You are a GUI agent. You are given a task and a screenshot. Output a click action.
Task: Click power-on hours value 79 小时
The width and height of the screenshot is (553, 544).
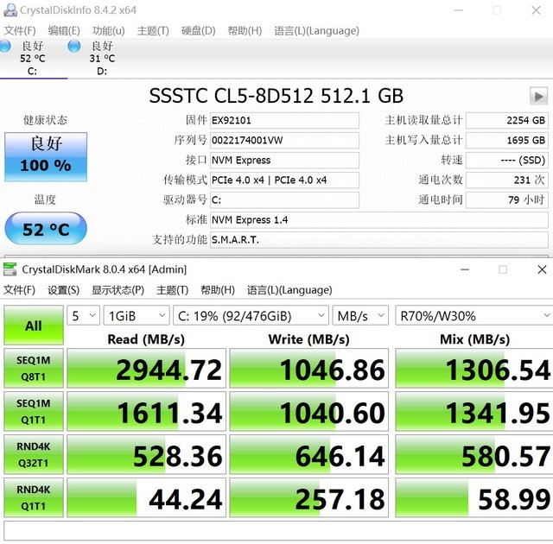click(x=507, y=200)
